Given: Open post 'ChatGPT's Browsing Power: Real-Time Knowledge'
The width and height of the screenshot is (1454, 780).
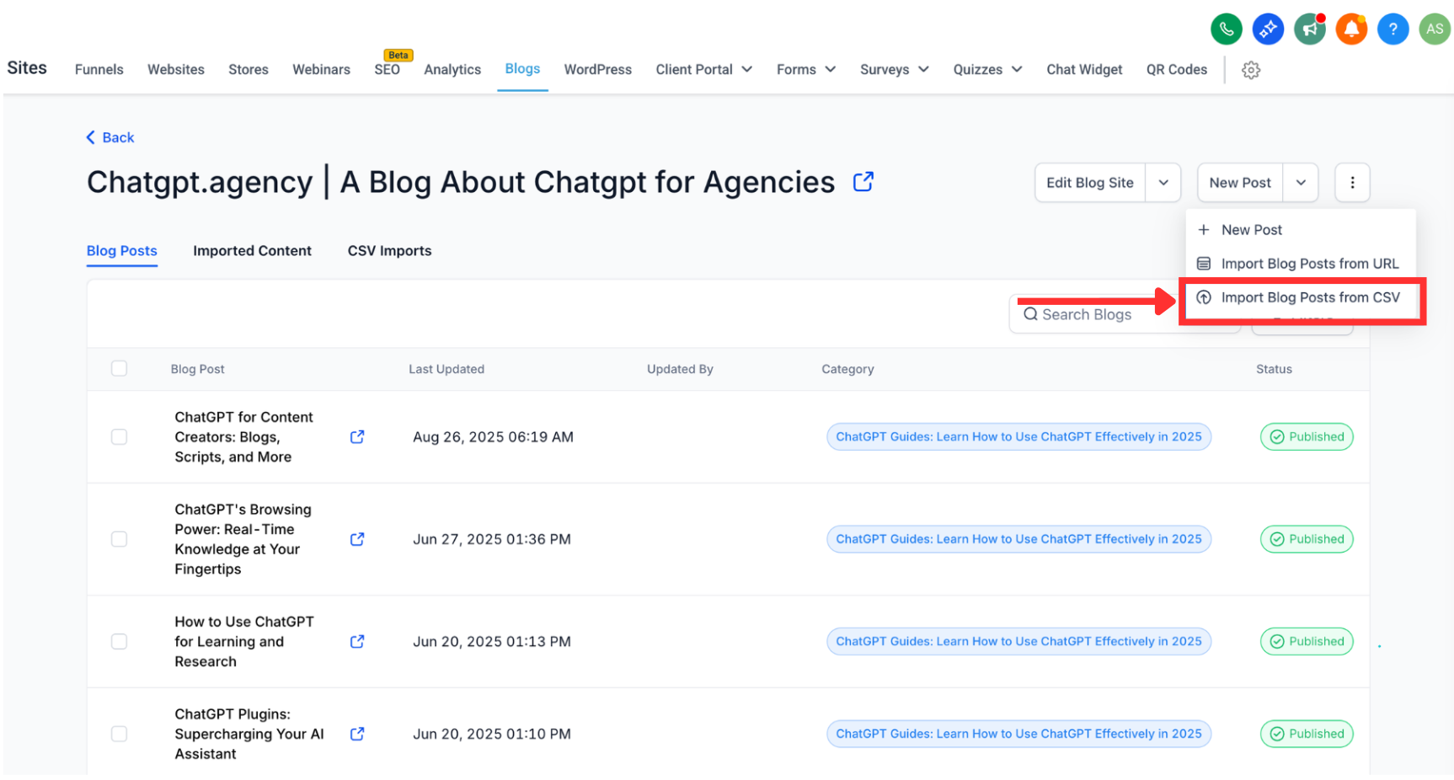Looking at the screenshot, I should click(243, 539).
